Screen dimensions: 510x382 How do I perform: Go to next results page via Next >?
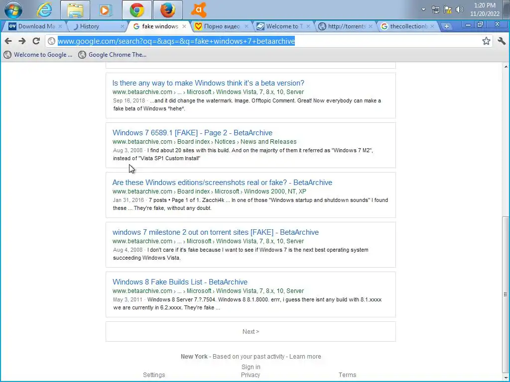coord(251,331)
